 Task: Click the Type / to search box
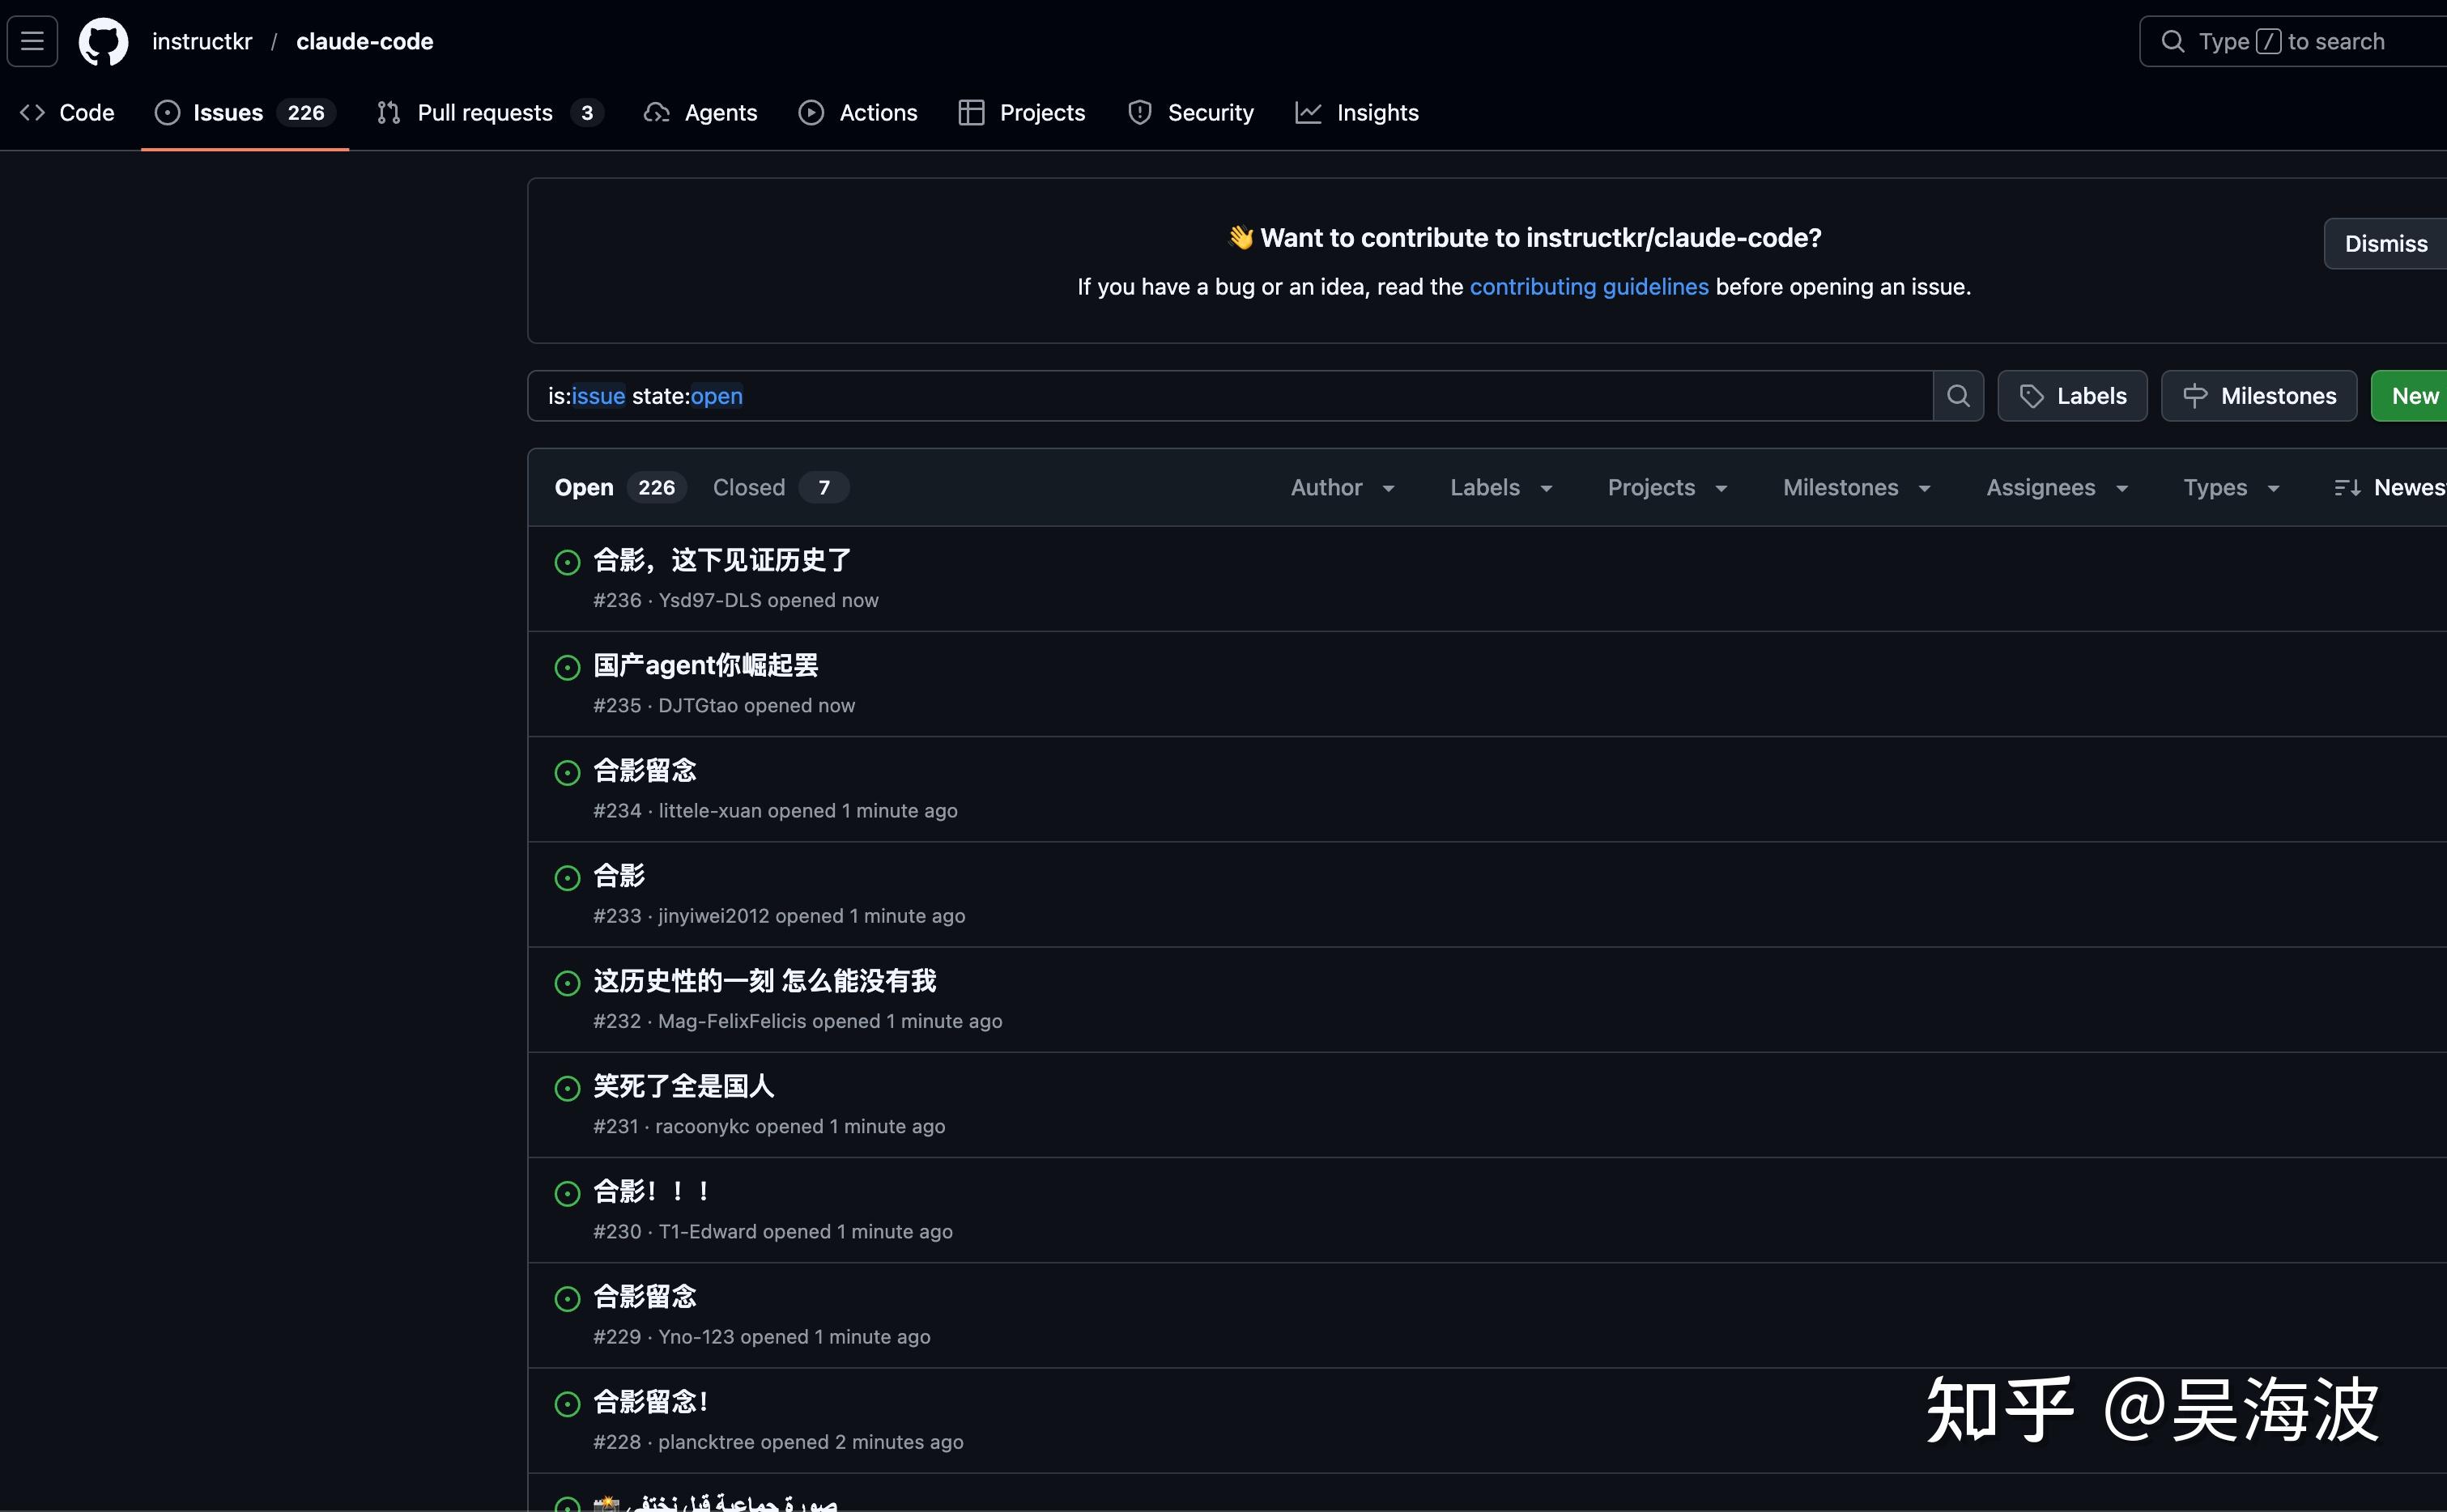tap(2293, 41)
